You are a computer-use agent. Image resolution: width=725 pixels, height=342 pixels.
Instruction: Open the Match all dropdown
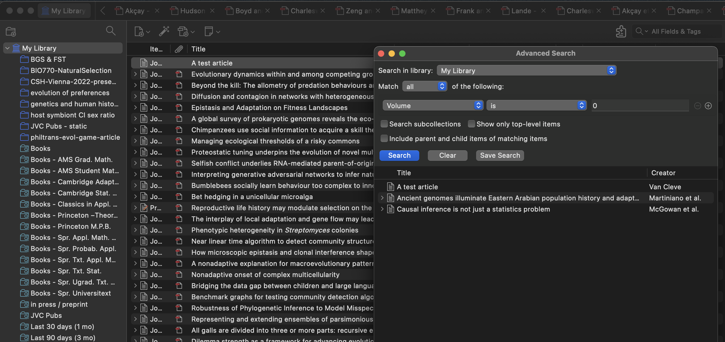pos(424,86)
